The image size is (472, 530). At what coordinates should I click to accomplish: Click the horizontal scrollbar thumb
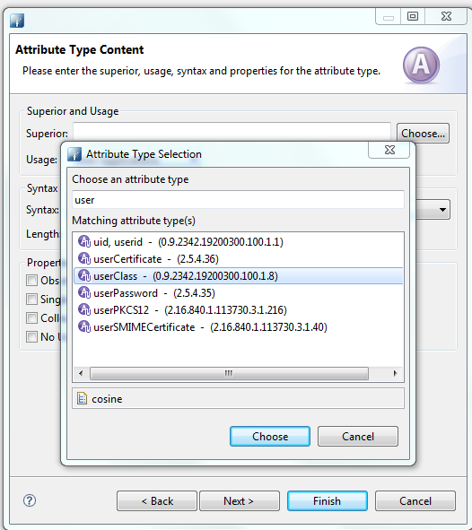coord(229,373)
